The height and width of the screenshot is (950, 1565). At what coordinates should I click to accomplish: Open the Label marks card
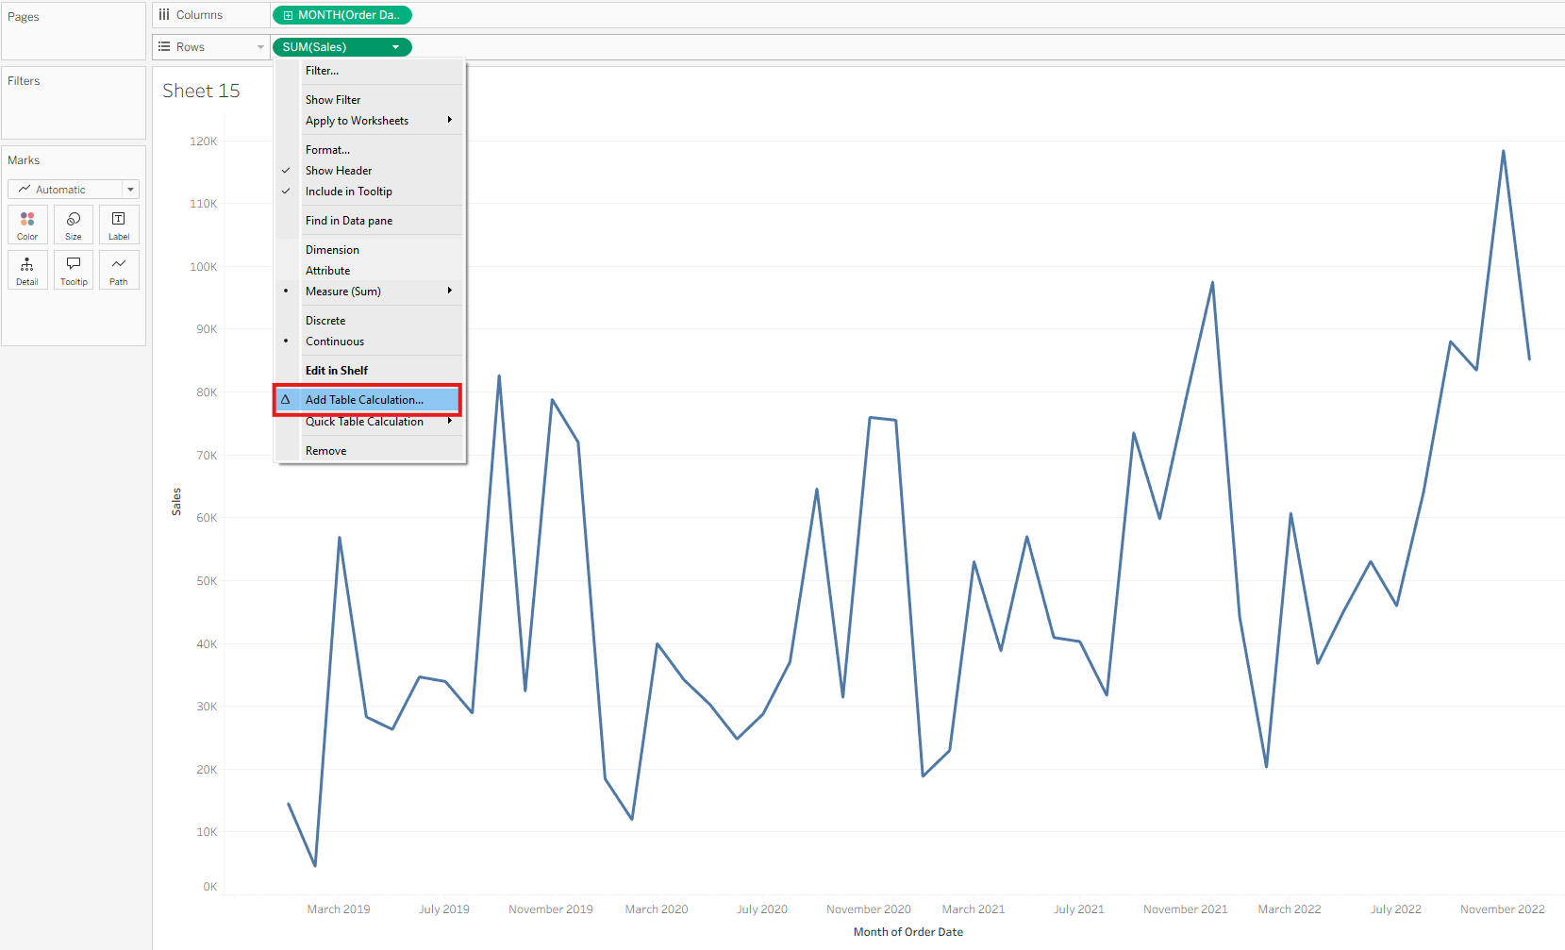tap(119, 225)
